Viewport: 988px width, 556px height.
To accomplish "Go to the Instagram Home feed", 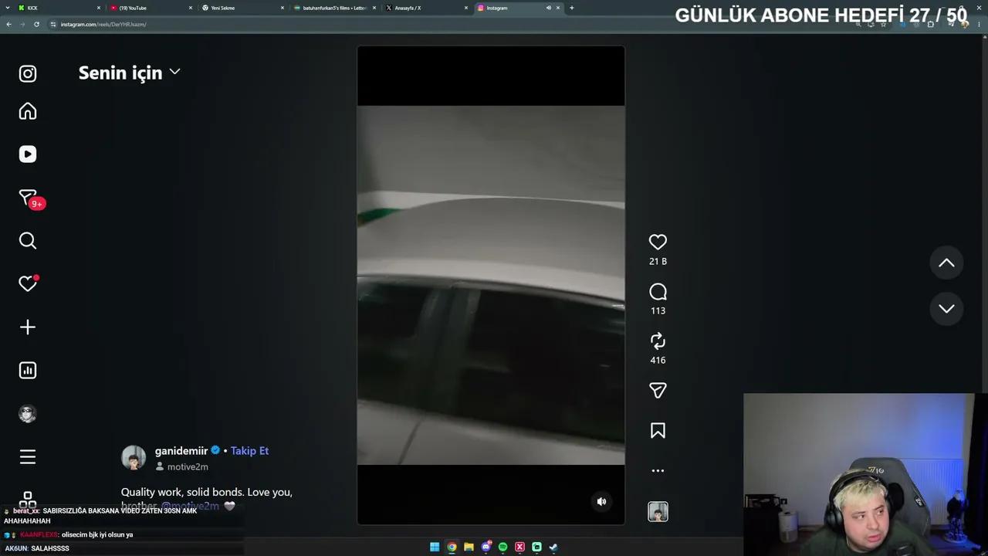I will point(28,111).
